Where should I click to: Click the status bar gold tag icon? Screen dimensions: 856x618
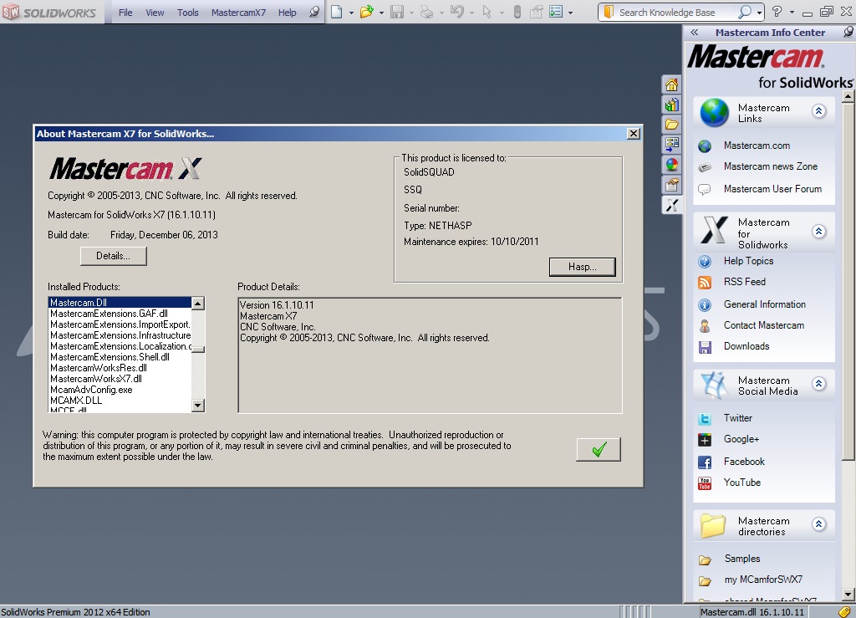(844, 612)
